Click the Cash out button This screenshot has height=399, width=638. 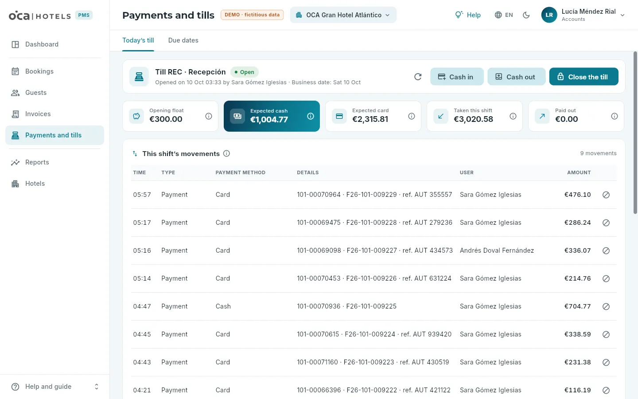point(516,77)
